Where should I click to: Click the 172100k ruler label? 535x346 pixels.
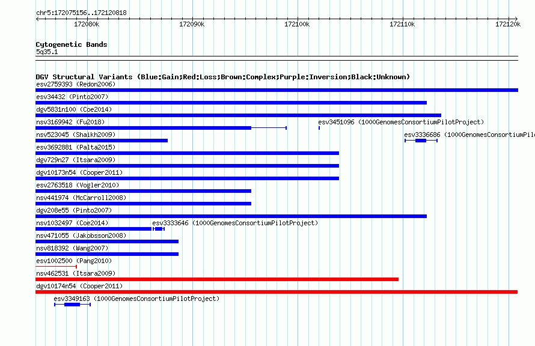coord(297,24)
